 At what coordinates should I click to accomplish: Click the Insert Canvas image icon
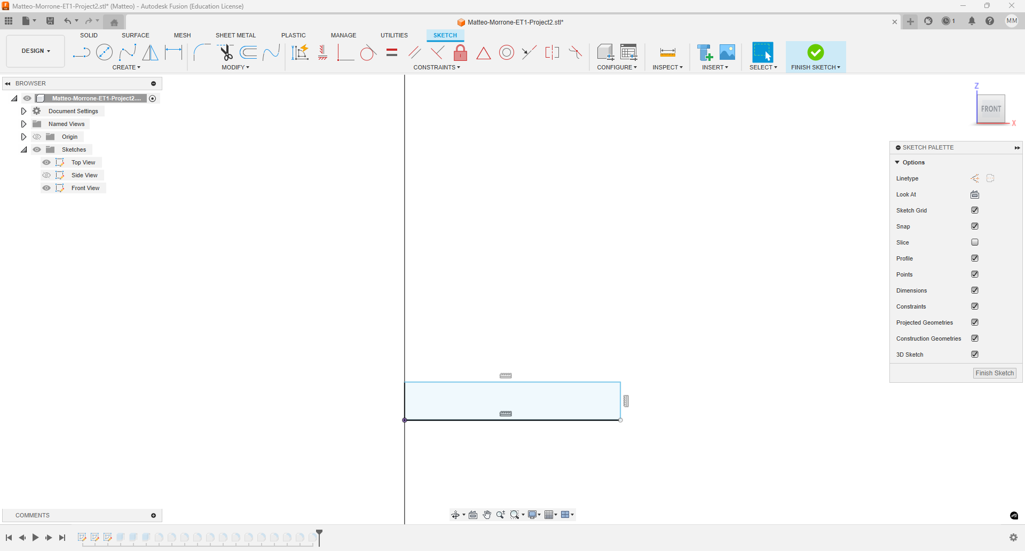727,52
